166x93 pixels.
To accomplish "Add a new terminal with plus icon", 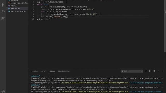I will (x=146, y=71).
